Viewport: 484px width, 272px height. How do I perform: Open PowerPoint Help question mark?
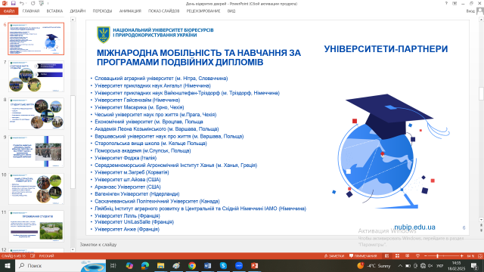pyautogui.click(x=446, y=3)
